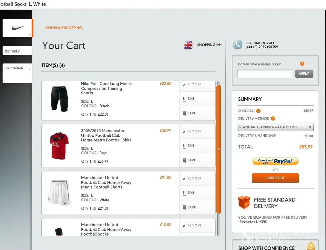The image size is (326, 250).
Task: Open the UK flag country selector
Action: (188, 45)
